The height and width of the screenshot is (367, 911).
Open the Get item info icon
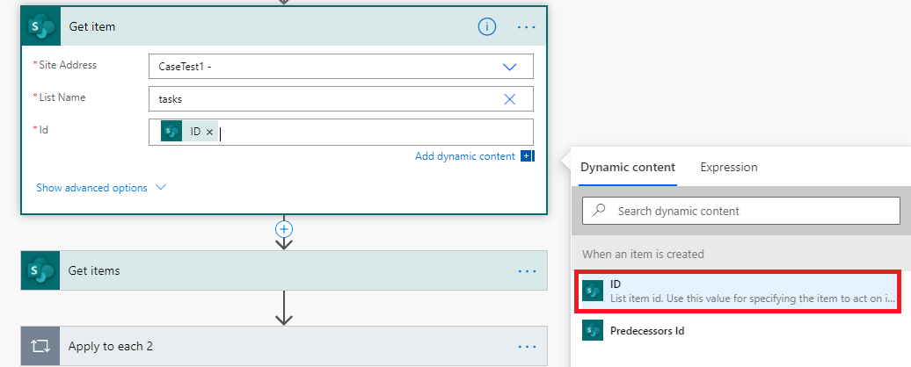(x=487, y=26)
